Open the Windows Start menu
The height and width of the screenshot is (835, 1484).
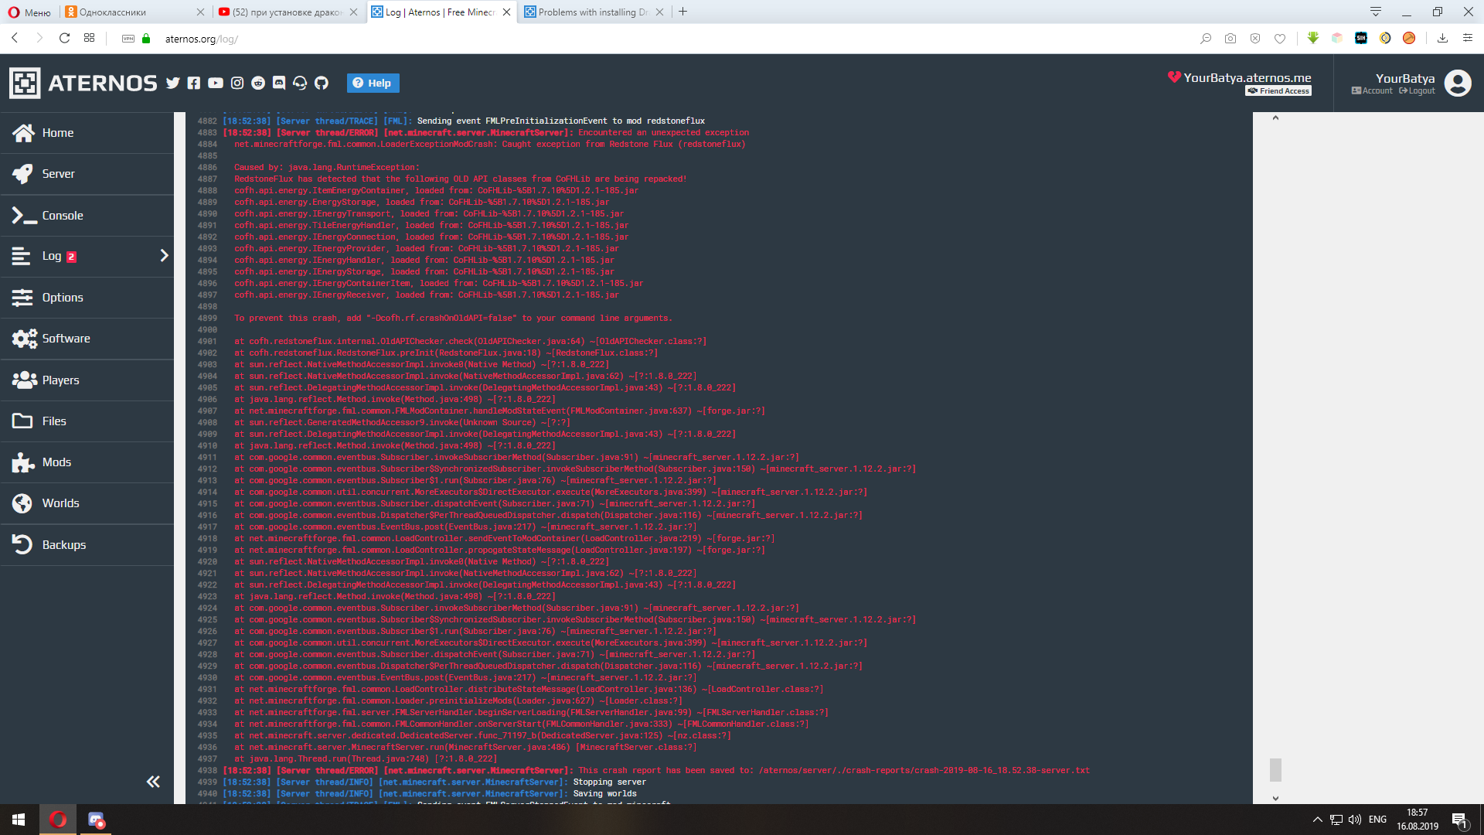point(19,820)
